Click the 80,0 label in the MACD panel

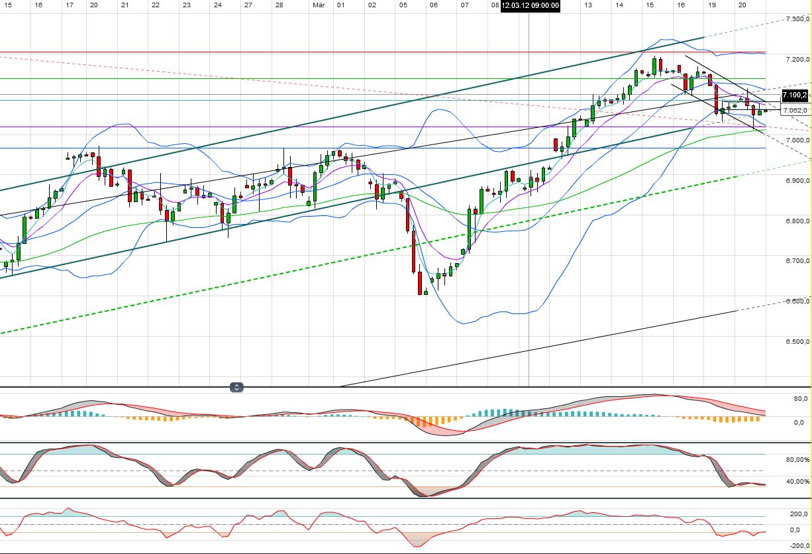(800, 400)
